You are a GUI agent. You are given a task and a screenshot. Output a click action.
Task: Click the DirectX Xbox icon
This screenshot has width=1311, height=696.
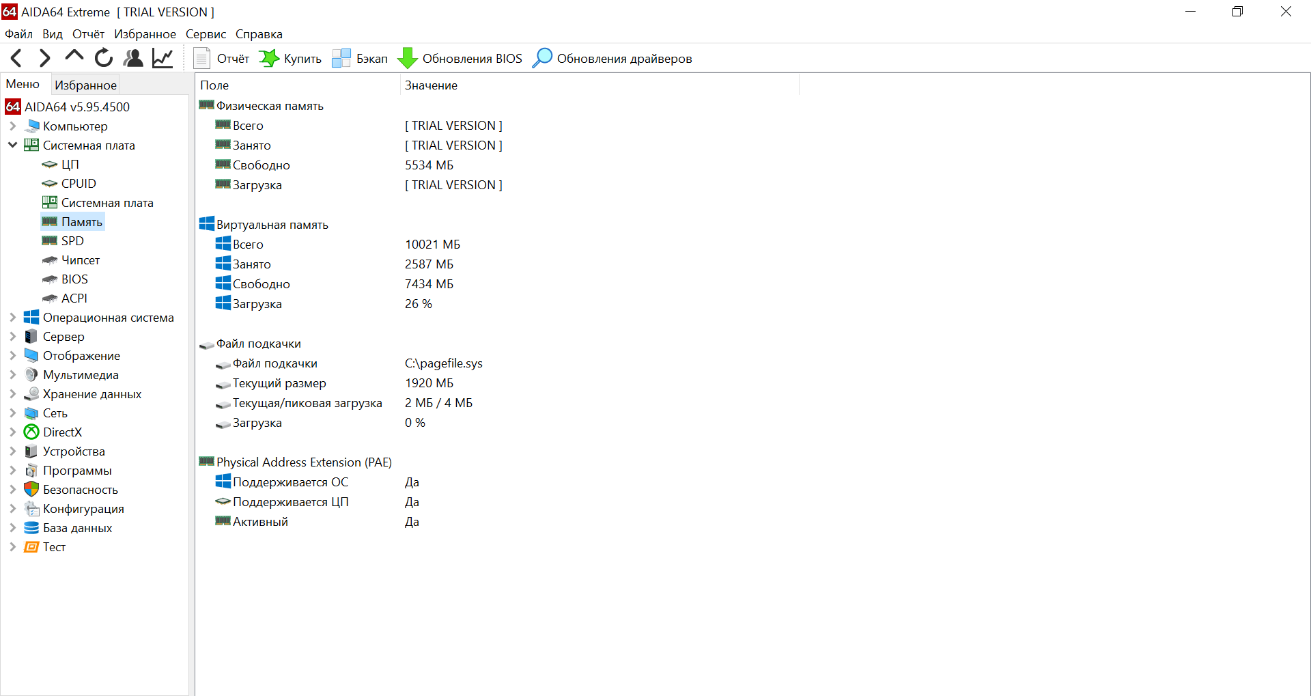pyautogui.click(x=31, y=432)
